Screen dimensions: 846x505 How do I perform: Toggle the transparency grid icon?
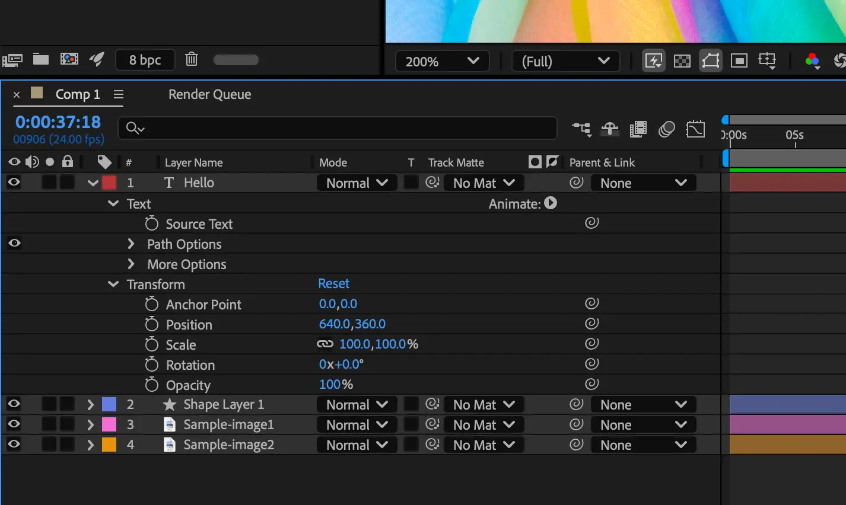tap(682, 61)
